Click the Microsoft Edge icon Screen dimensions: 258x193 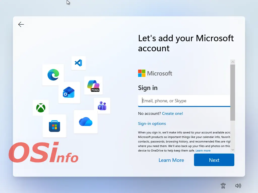tap(53, 75)
